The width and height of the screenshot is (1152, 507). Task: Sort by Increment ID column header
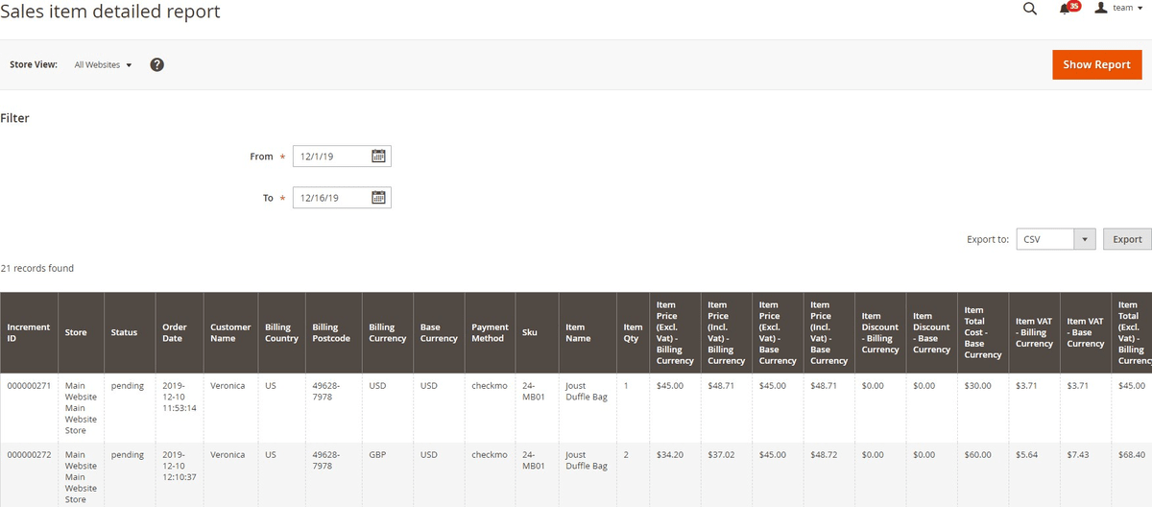(29, 332)
